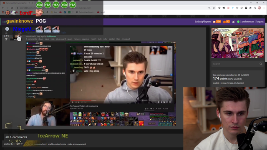Screen dimensions: 267x150
Task: Click the Reddit snoo icon in user bar
Action: [x=234, y=22]
